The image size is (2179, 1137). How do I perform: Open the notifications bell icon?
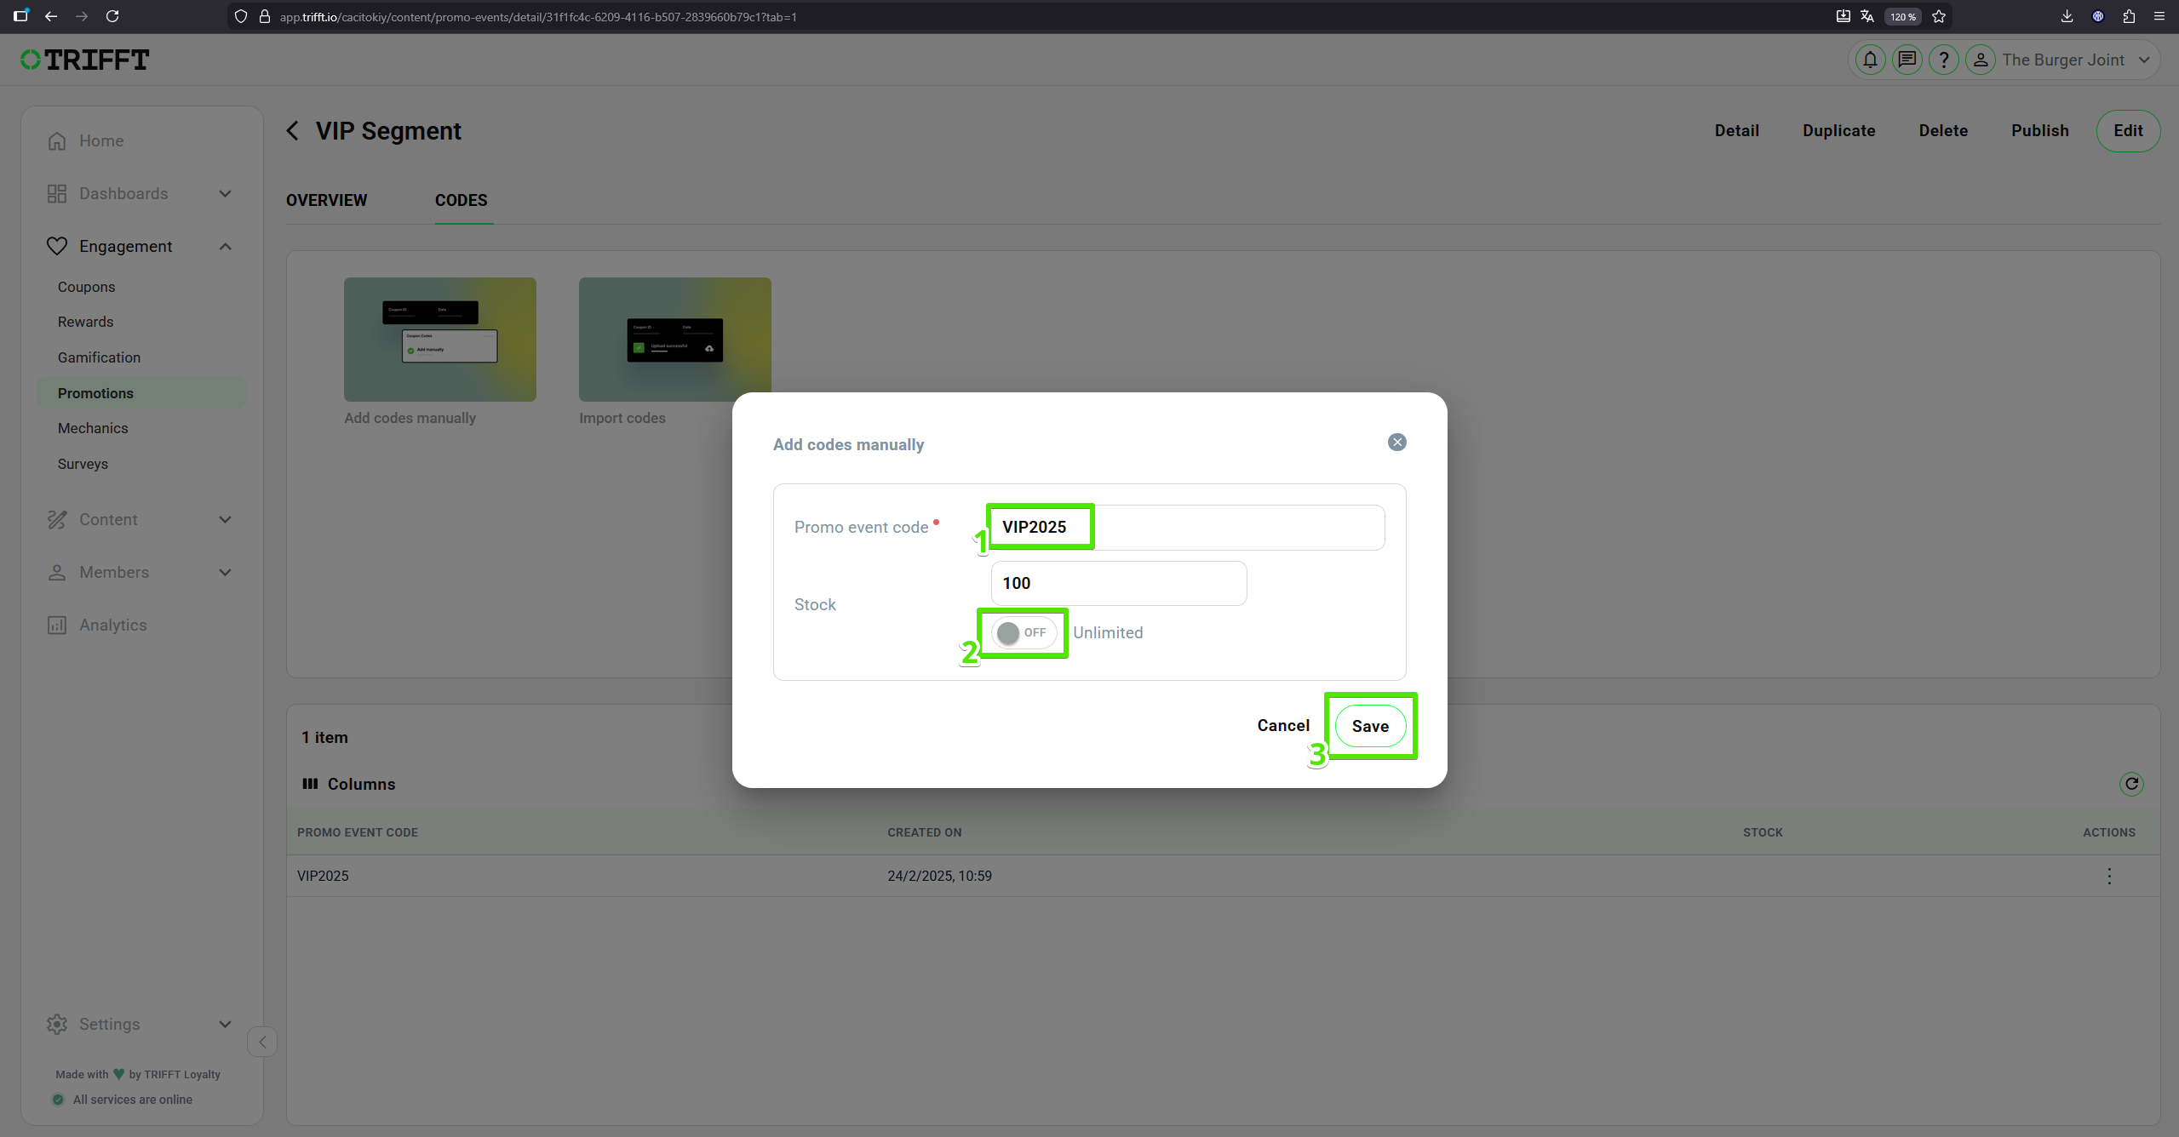(1869, 60)
